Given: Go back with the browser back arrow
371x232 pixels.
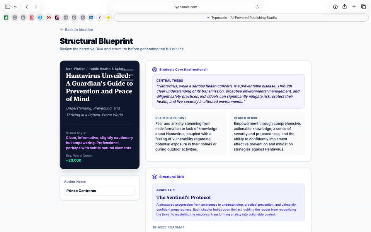Looking at the screenshot, I should (x=27, y=7).
